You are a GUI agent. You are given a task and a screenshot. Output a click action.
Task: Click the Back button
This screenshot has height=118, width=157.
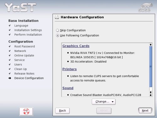(x=62, y=111)
